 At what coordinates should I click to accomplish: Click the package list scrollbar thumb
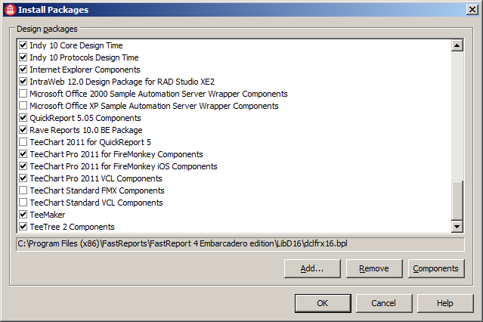[457, 200]
